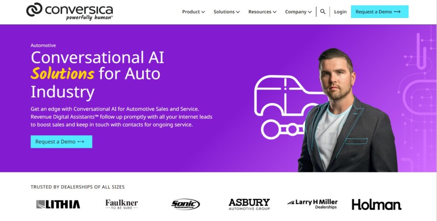
Task: Click the Automotive breadcrumb label
Action: [x=43, y=45]
